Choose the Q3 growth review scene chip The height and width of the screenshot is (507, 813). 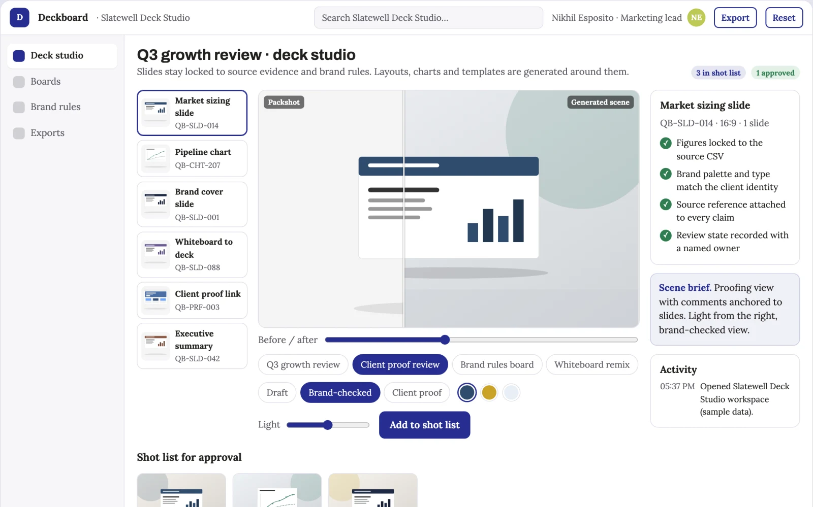pos(303,364)
